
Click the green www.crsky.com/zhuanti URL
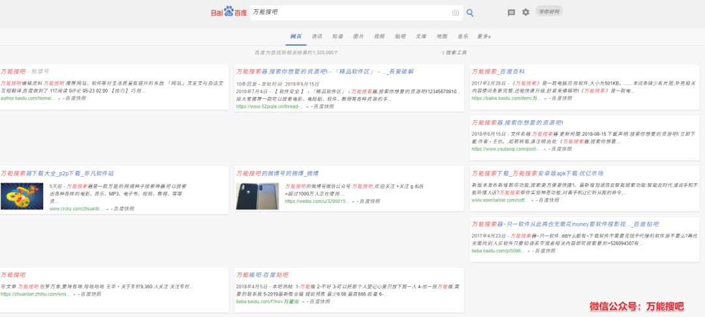[76, 209]
